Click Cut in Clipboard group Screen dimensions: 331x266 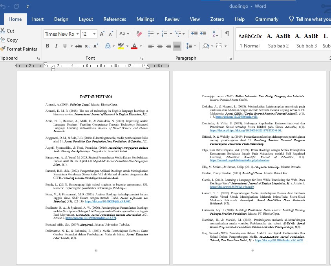tap(7, 31)
